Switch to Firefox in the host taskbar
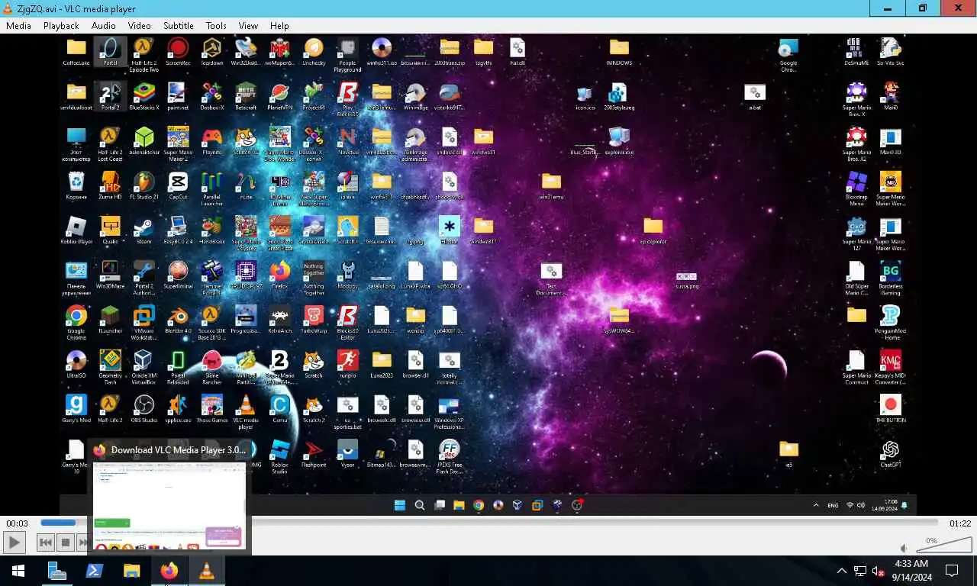Screen dimensions: 977x586 pos(169,571)
